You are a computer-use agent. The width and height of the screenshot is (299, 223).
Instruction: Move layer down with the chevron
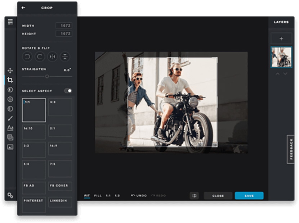click(x=285, y=74)
